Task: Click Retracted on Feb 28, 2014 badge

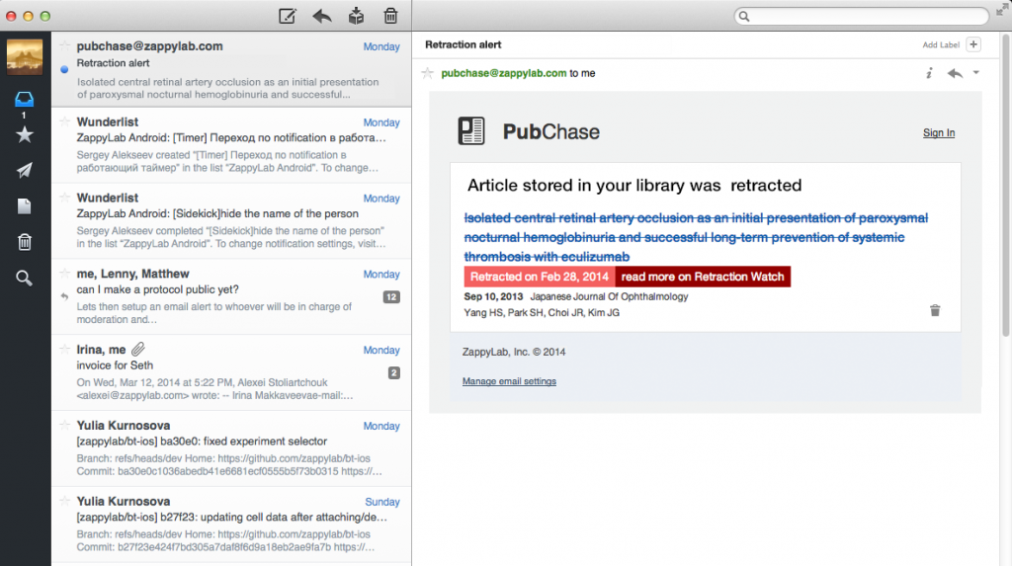Action: pos(539,277)
